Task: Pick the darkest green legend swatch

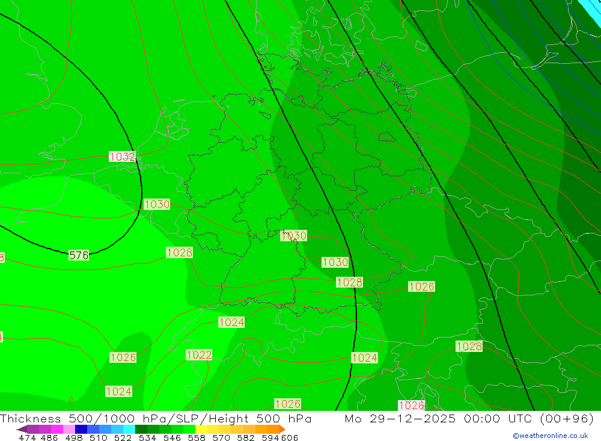Action: point(141,429)
